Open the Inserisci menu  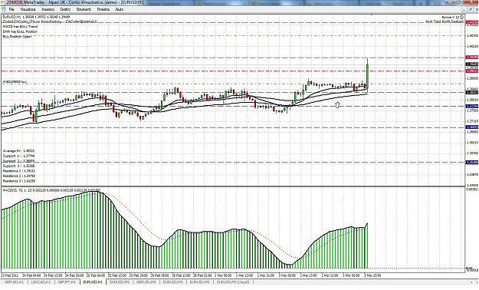pyautogui.click(x=48, y=9)
